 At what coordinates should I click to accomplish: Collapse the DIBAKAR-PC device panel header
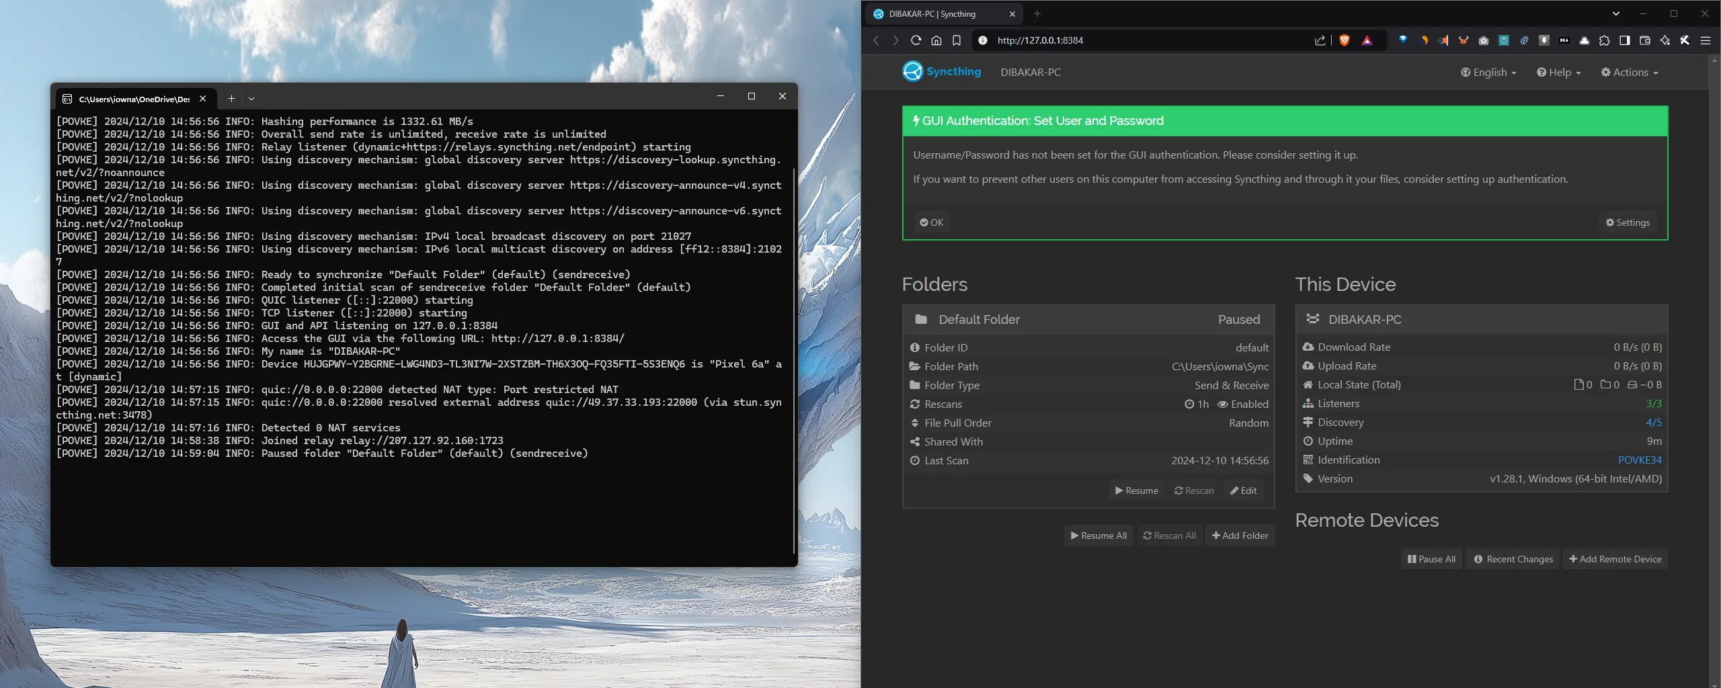[x=1482, y=320]
